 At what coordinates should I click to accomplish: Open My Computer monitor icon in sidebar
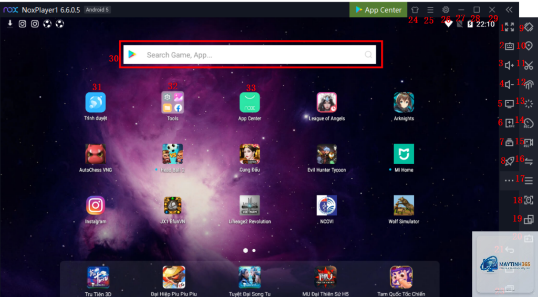click(x=510, y=104)
